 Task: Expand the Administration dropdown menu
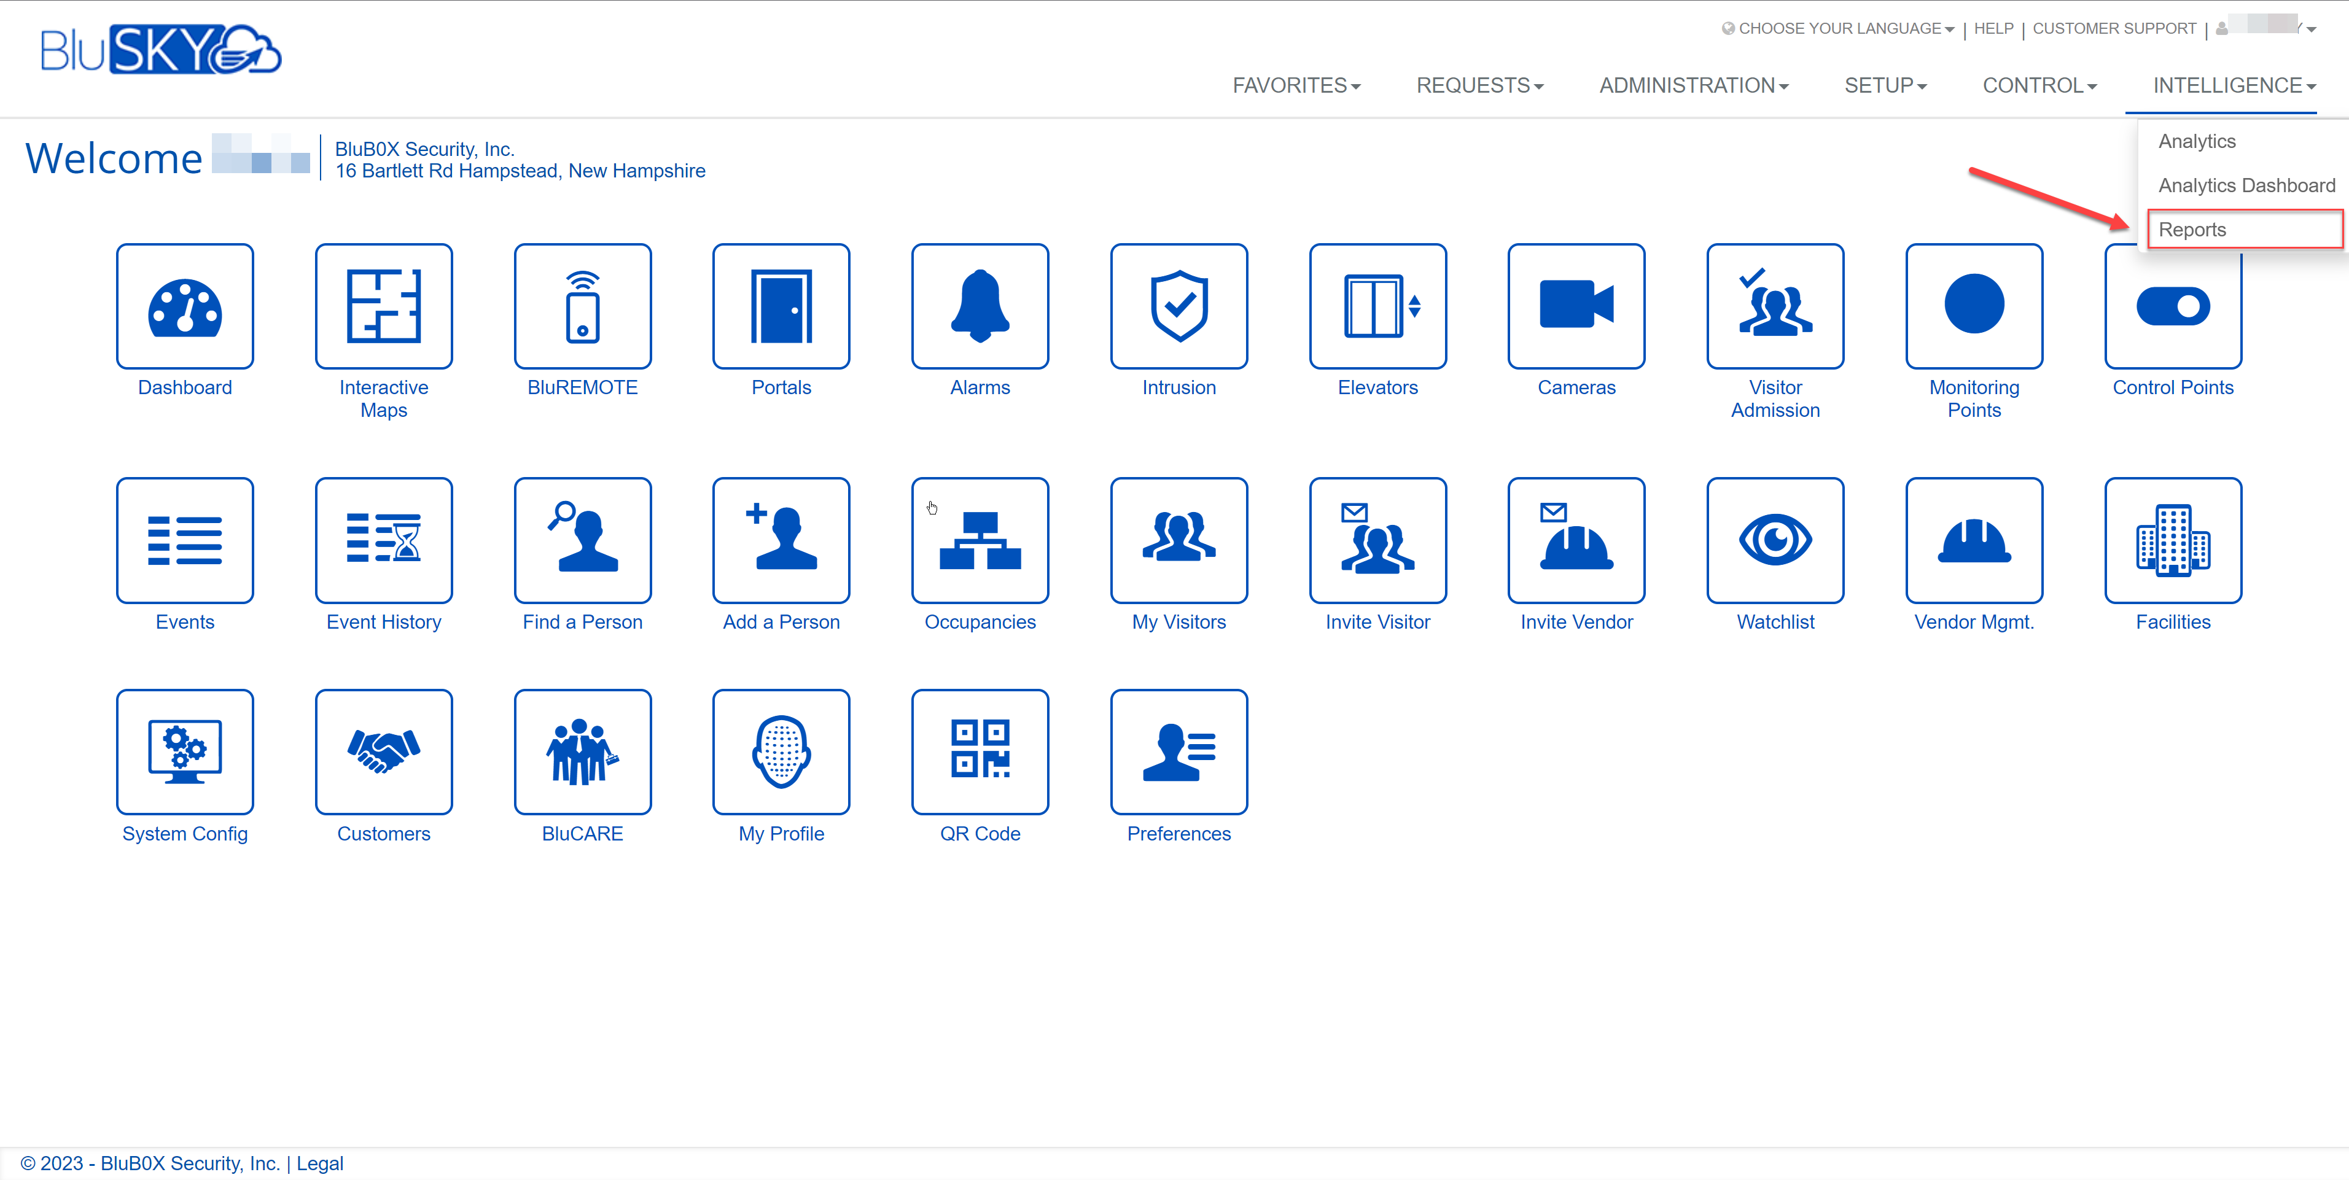pyautogui.click(x=1693, y=86)
